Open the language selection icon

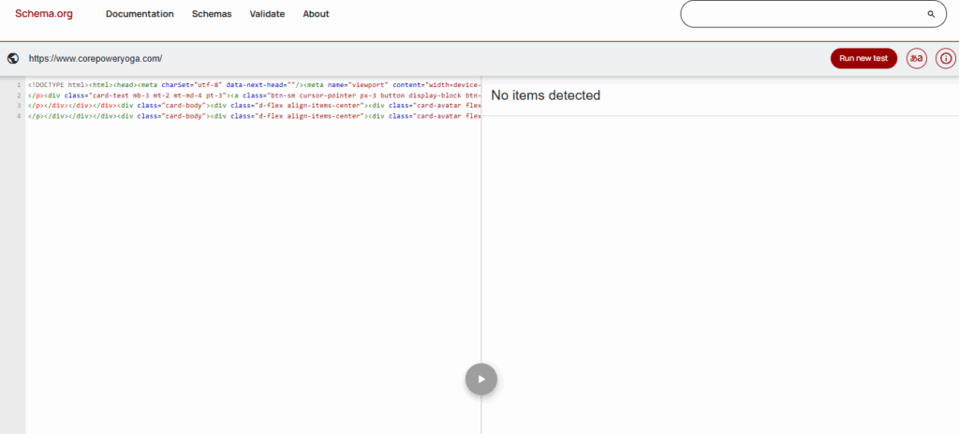pos(916,59)
